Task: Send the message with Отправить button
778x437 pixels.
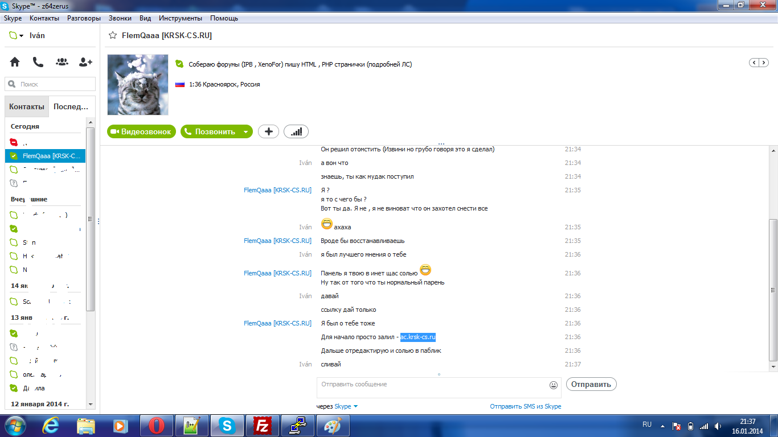Action: tap(591, 384)
